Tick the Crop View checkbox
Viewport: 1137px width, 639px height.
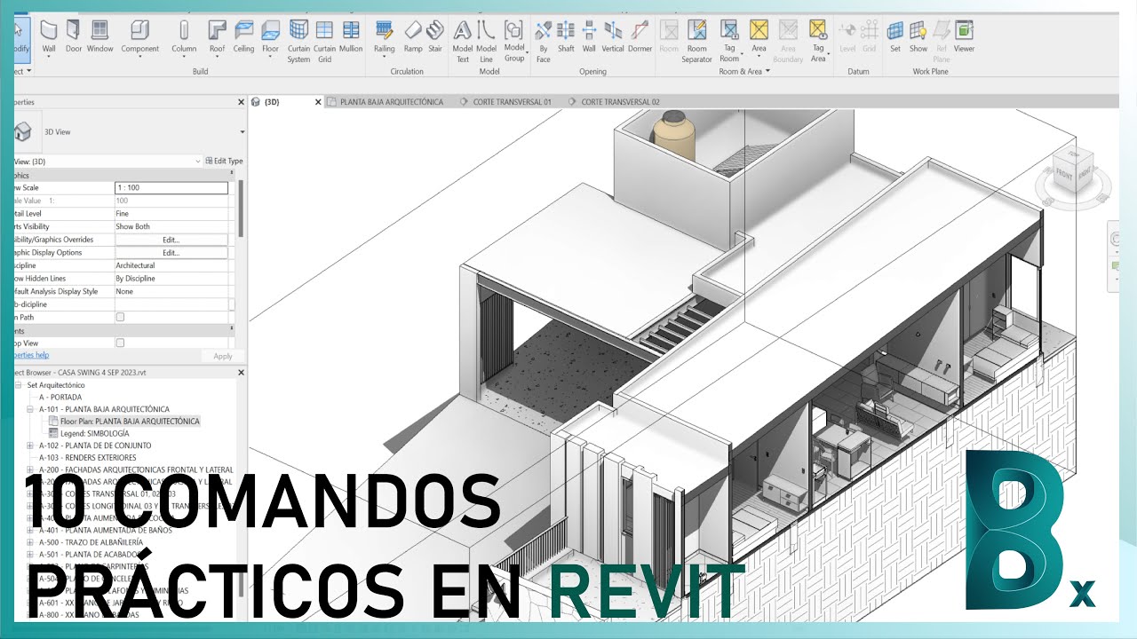[120, 343]
